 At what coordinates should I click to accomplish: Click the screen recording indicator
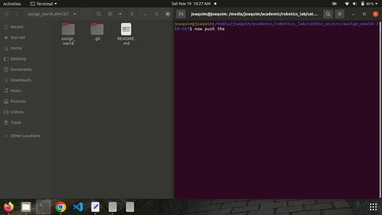coord(334,4)
